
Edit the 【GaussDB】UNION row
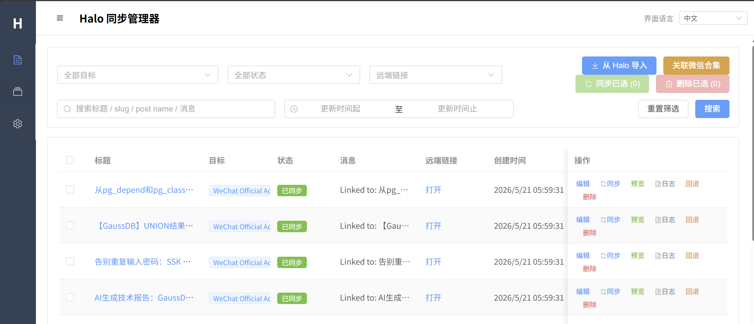point(583,220)
